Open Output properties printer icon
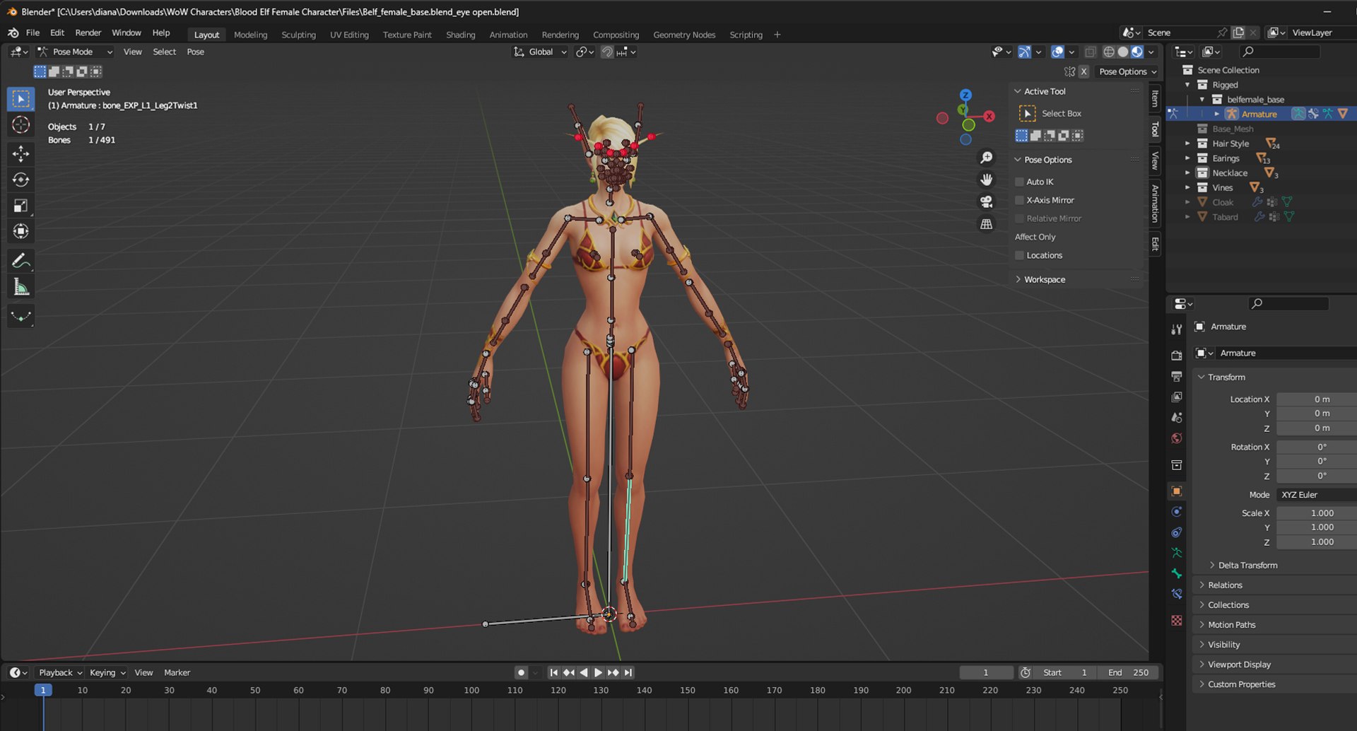1357x731 pixels. point(1177,376)
